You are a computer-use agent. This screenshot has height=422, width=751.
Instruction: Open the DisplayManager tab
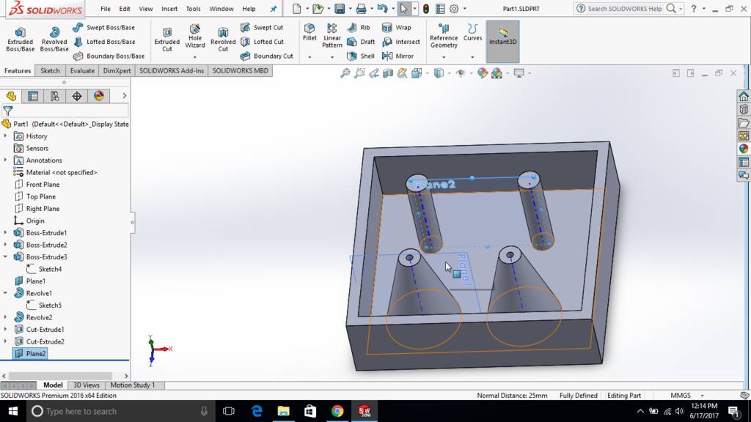pyautogui.click(x=99, y=96)
